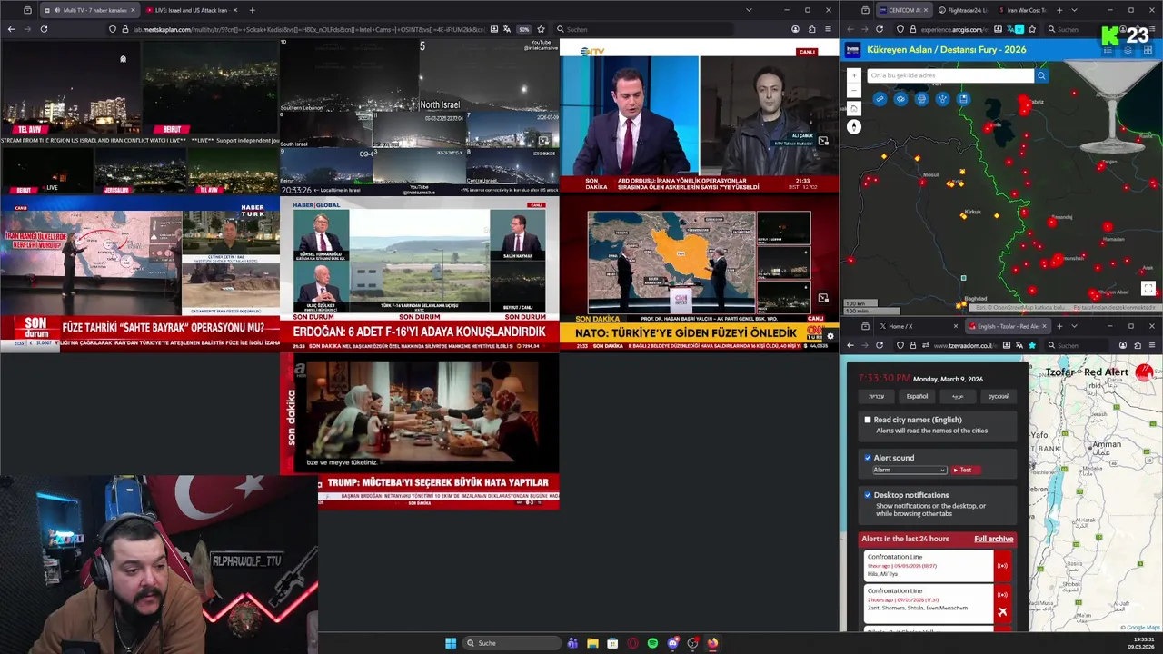The height and width of the screenshot is (654, 1163).
Task: Click the airplane icon on Zarit alert
Action: (x=1002, y=611)
